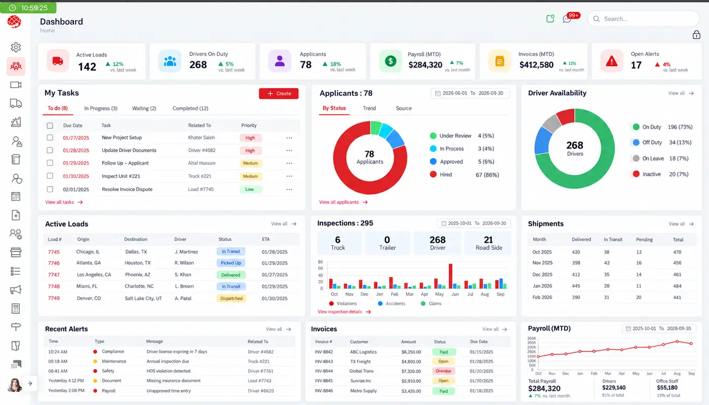Tick the select-all checkbox in tasks header
709x405 pixels.
(50, 126)
